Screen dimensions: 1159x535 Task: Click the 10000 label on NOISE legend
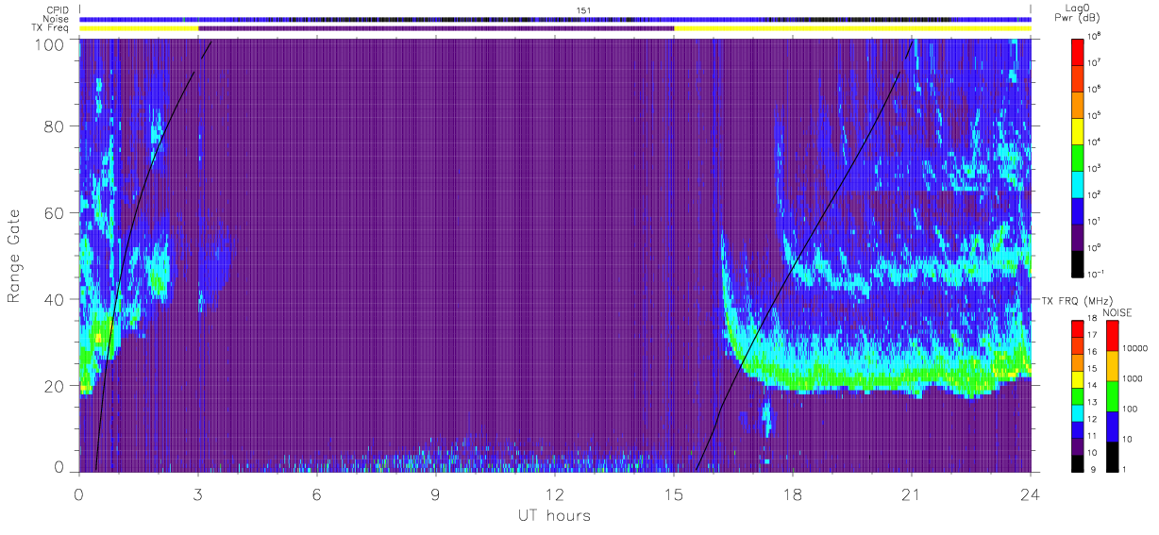tap(1134, 348)
